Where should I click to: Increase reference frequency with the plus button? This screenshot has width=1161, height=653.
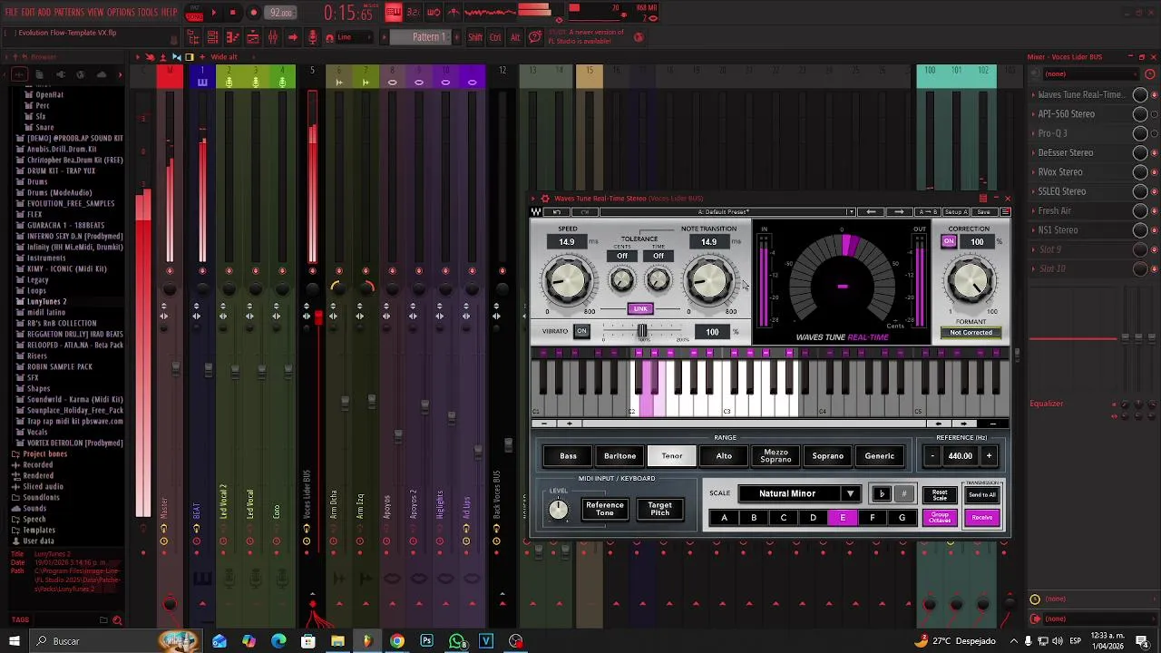pyautogui.click(x=989, y=456)
